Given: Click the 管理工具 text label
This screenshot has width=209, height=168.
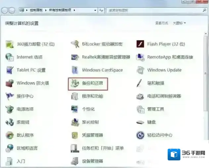Looking at the screenshot, I should click(x=155, y=109).
